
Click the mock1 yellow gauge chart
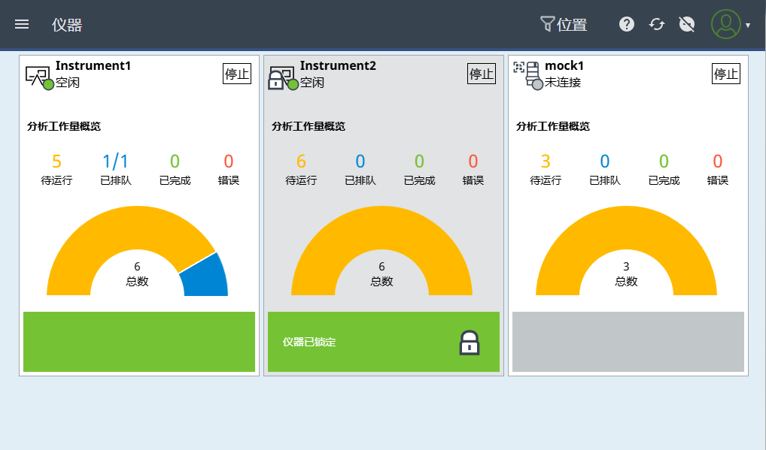(x=626, y=228)
